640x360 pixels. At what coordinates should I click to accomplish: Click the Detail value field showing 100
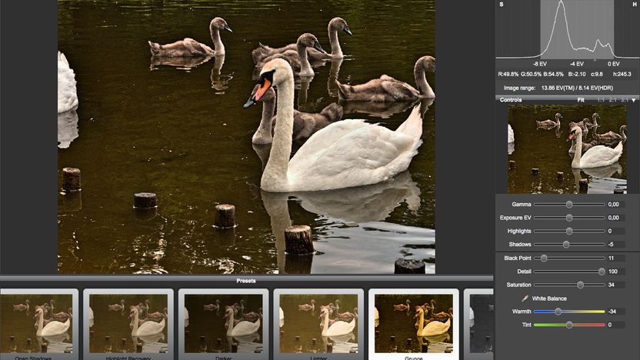coord(616,272)
